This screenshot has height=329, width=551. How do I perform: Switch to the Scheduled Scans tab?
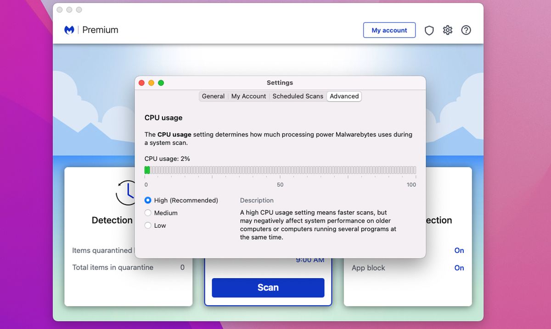[298, 96]
